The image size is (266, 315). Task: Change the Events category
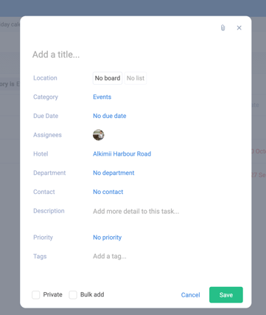click(102, 97)
